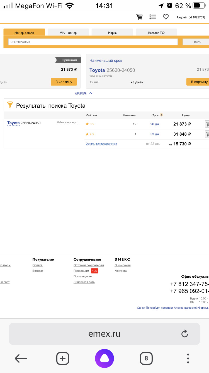209x373 pixels.
Task: Tap browser reload icon in address bar
Action: click(x=184, y=334)
